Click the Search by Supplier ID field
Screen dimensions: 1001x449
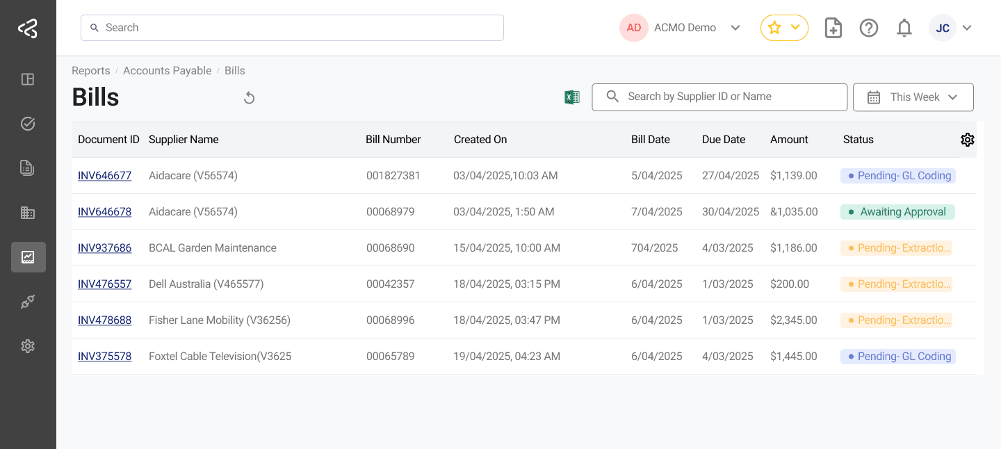719,97
